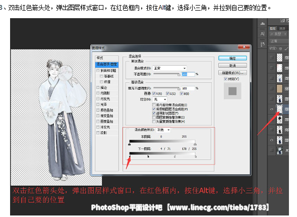This screenshot has width=297, height=217.
Task: Switch to the 图层 (Layers) panel tab
Action: click(273, 28)
